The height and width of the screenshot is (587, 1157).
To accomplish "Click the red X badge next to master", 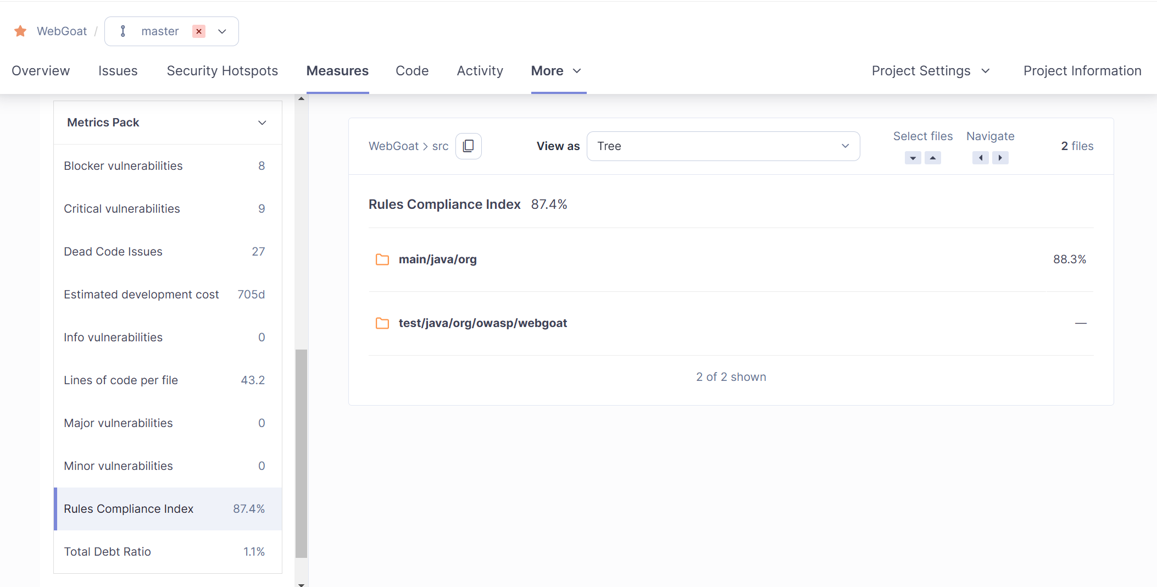I will 199,31.
